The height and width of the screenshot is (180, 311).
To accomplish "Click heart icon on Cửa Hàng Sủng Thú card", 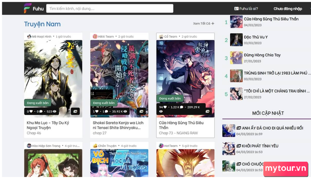I will coord(165,107).
